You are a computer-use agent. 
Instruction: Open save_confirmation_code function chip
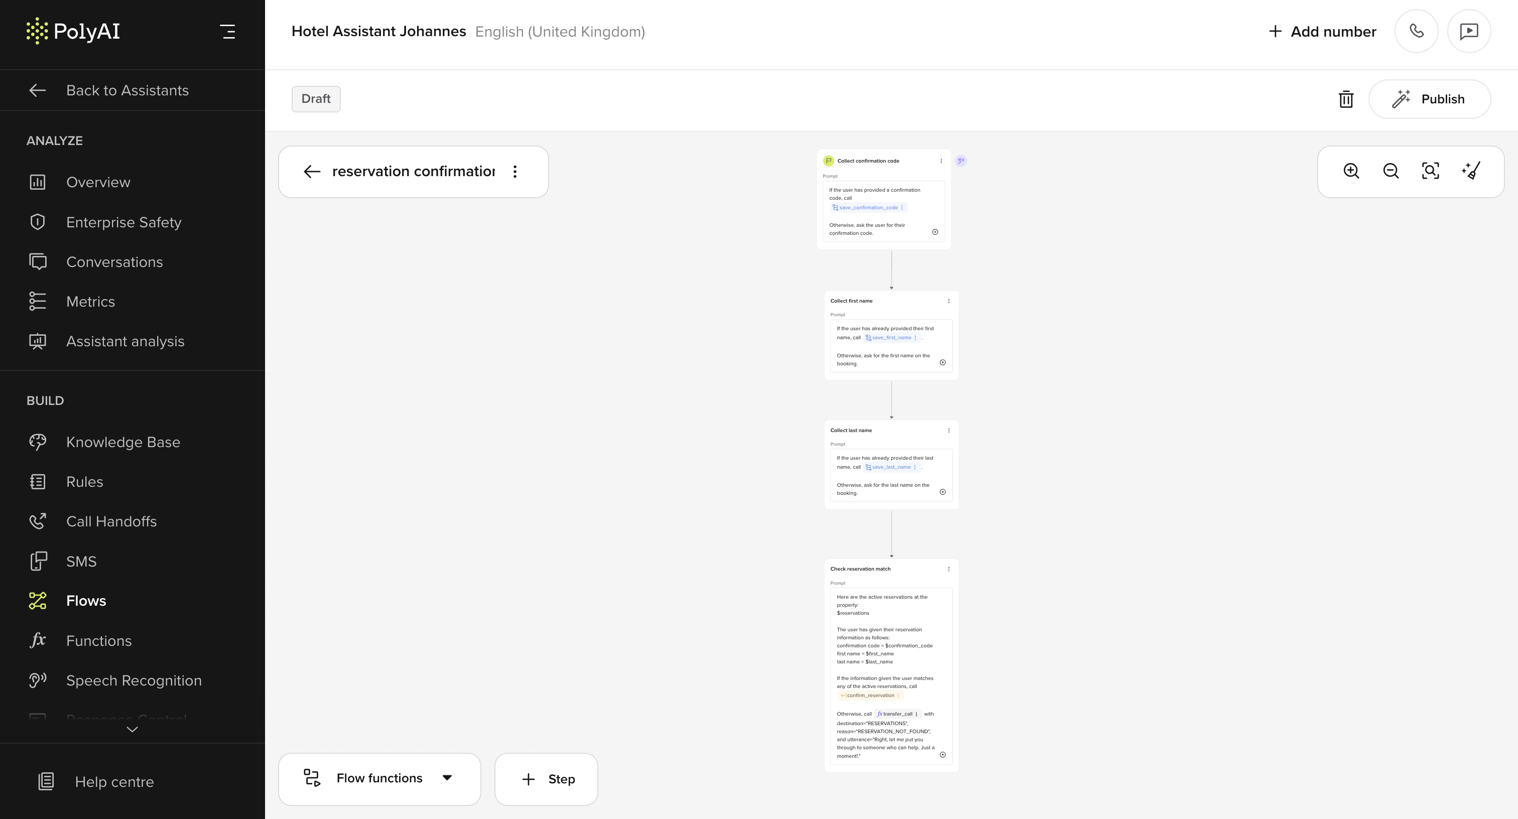(868, 207)
